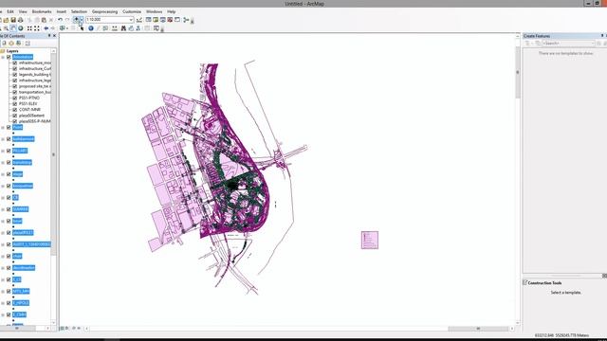
Task: Click the Undo arrow icon
Action: click(x=60, y=20)
